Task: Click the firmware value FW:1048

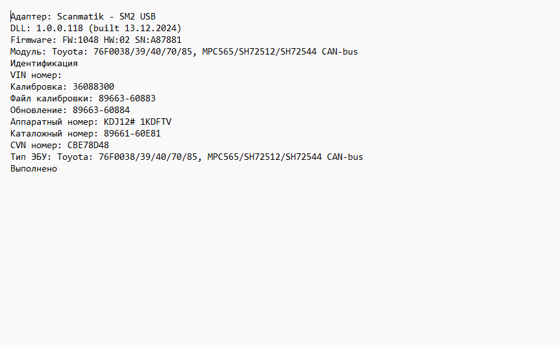Action: tap(80, 40)
